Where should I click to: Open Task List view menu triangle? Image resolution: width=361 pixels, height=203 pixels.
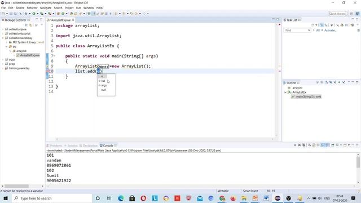click(x=358, y=25)
